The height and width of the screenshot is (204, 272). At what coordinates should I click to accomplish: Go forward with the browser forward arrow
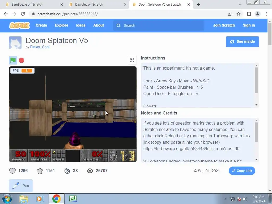click(14, 14)
